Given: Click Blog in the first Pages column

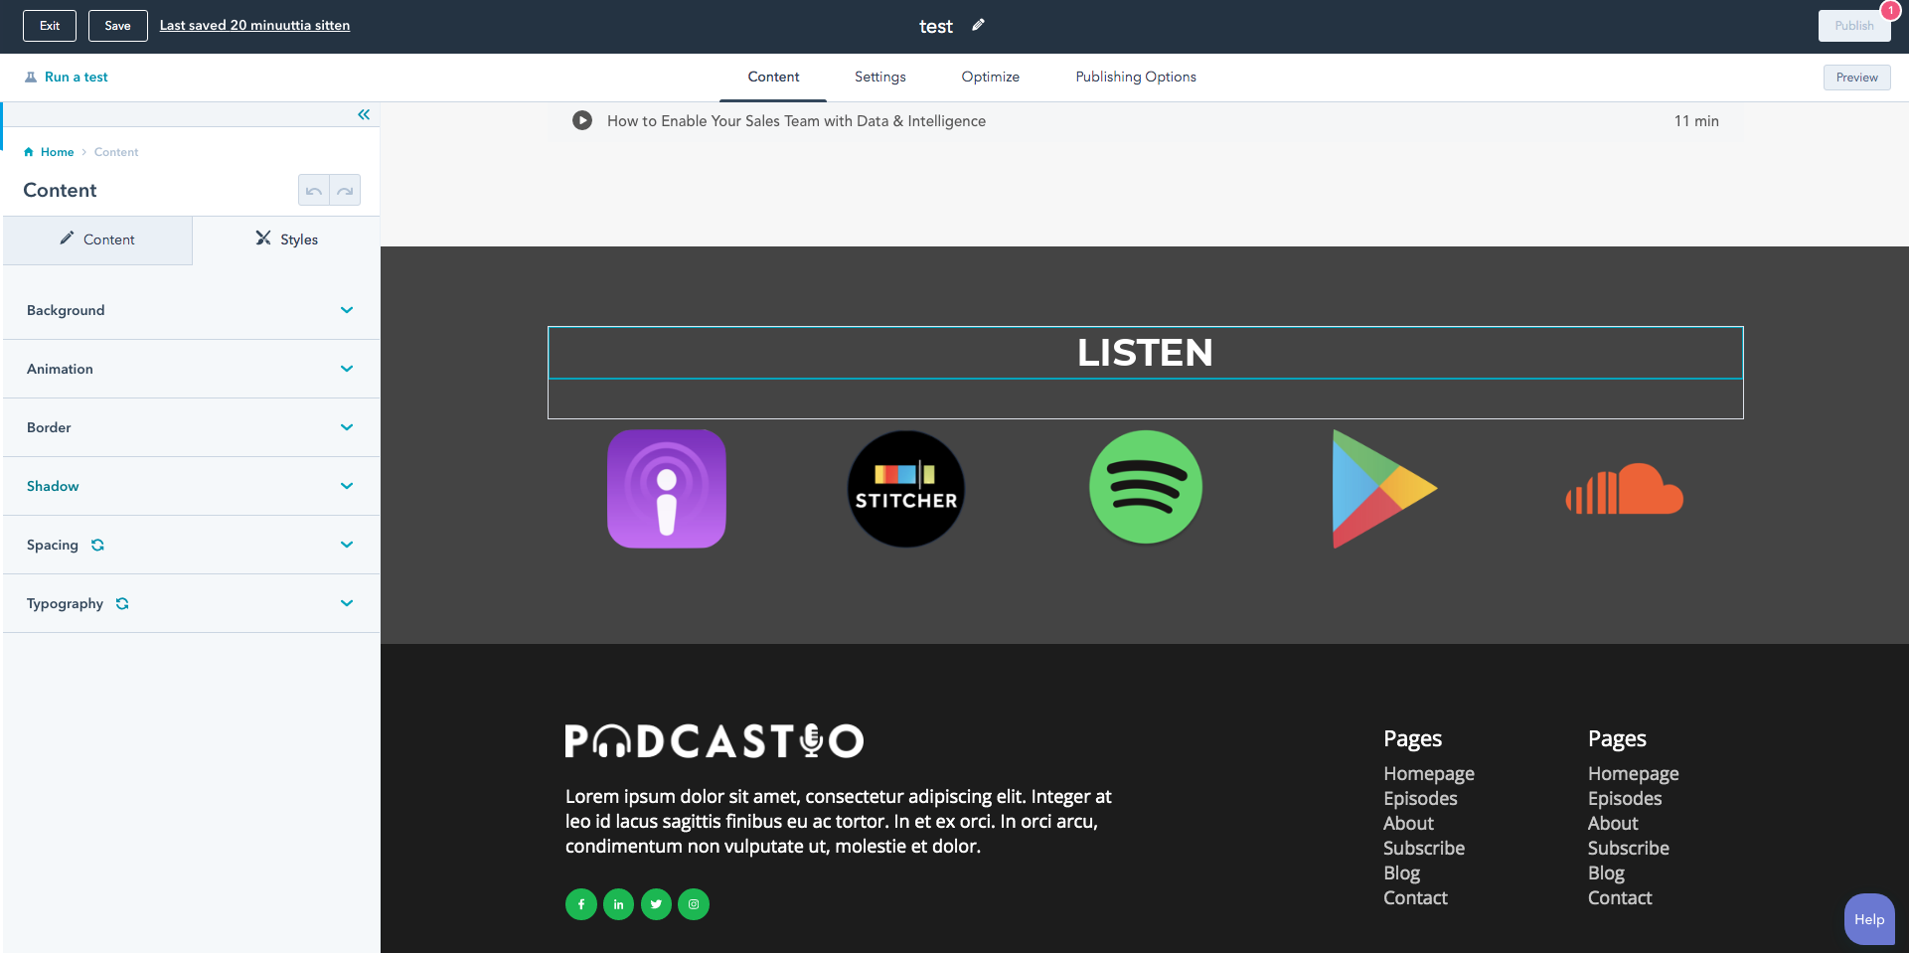Looking at the screenshot, I should coord(1401,873).
